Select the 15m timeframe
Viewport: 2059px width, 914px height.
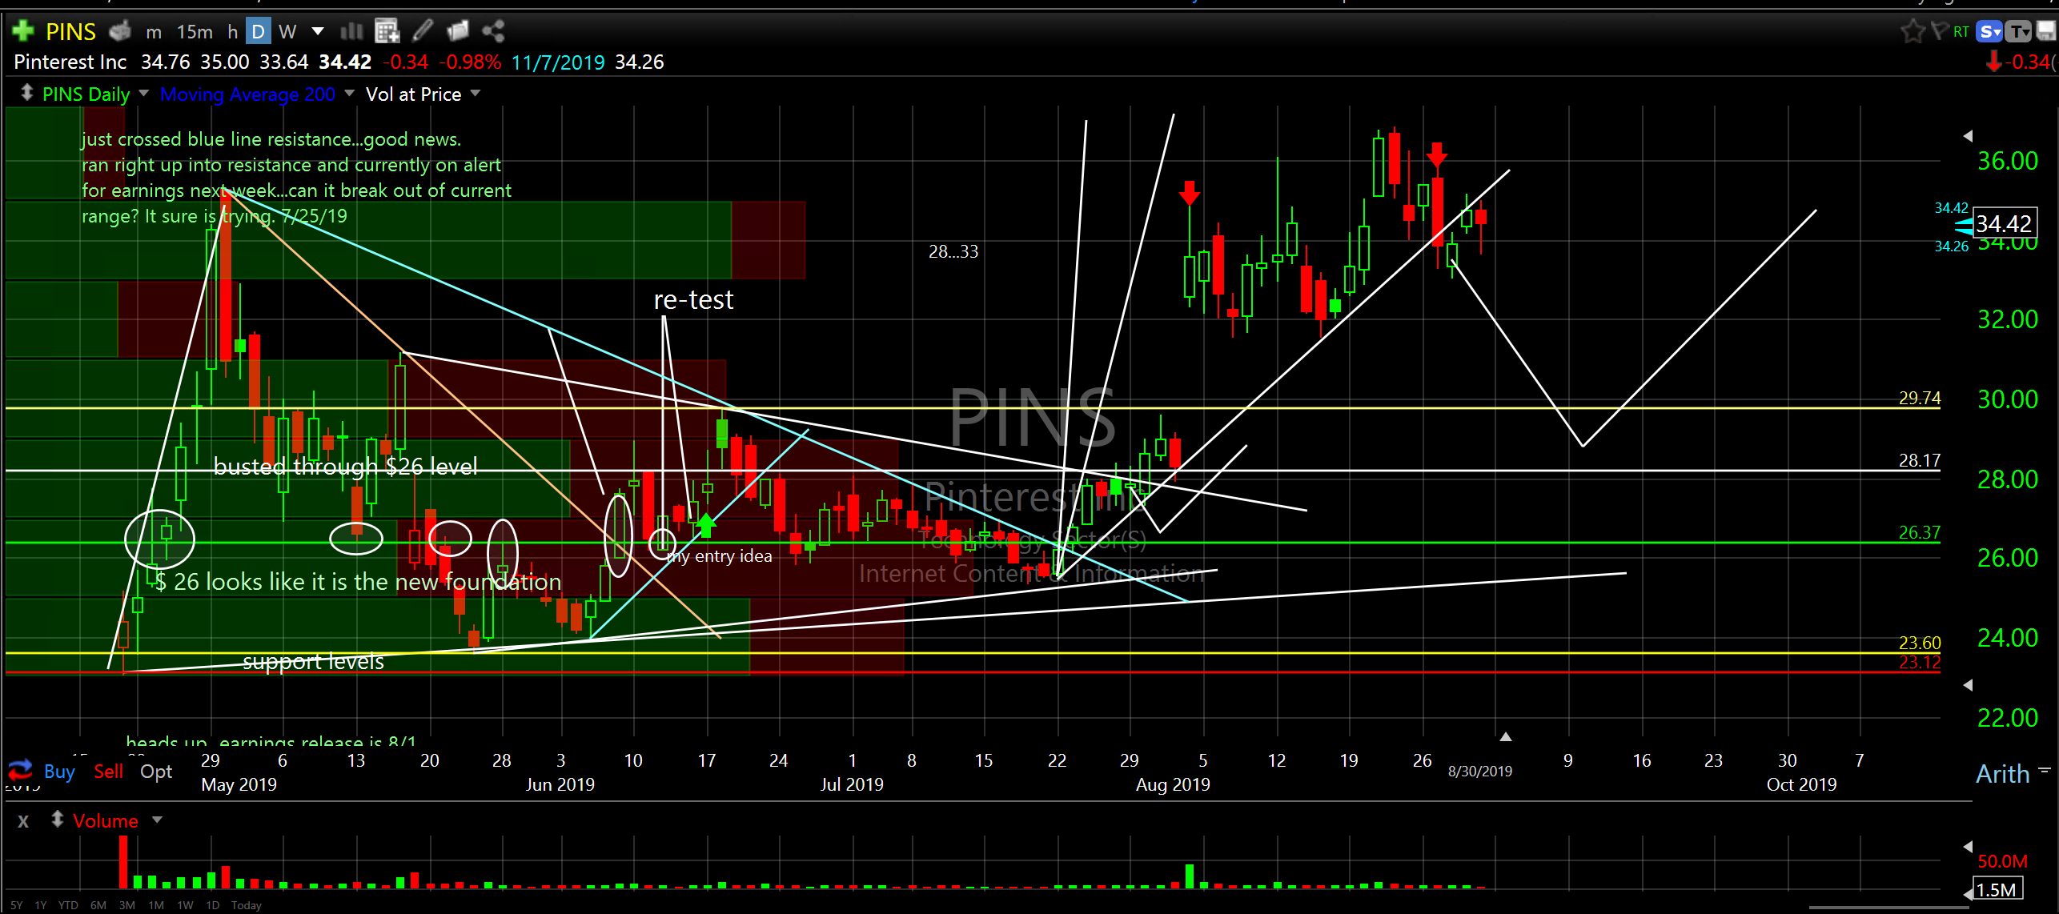195,31
